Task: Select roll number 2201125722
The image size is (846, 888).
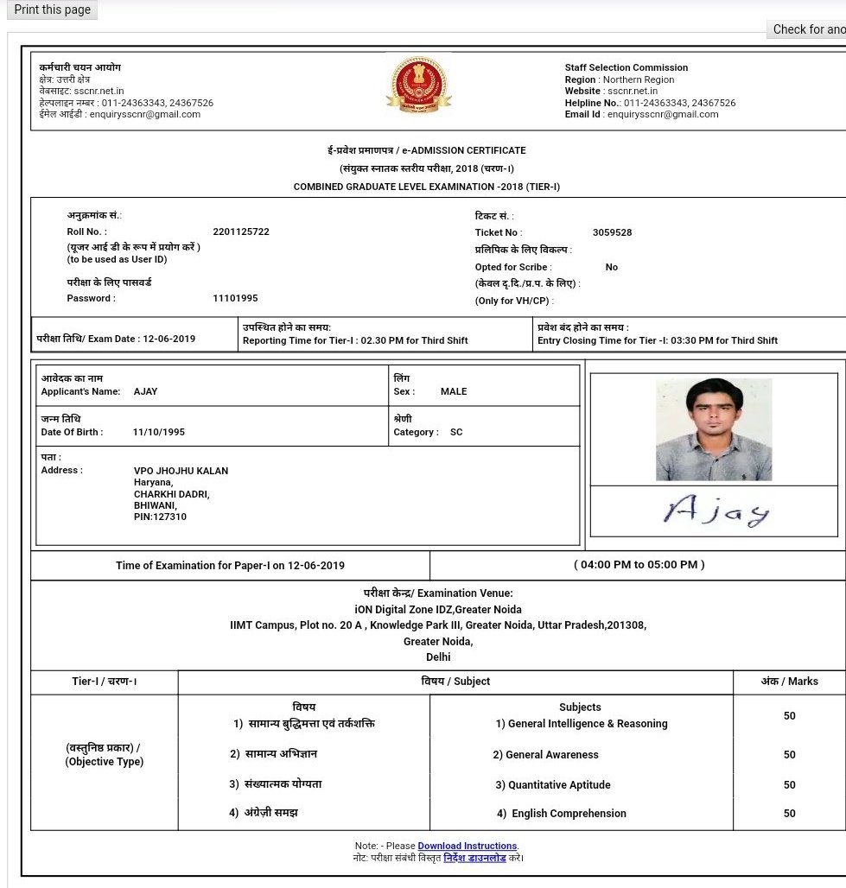Action: [241, 232]
